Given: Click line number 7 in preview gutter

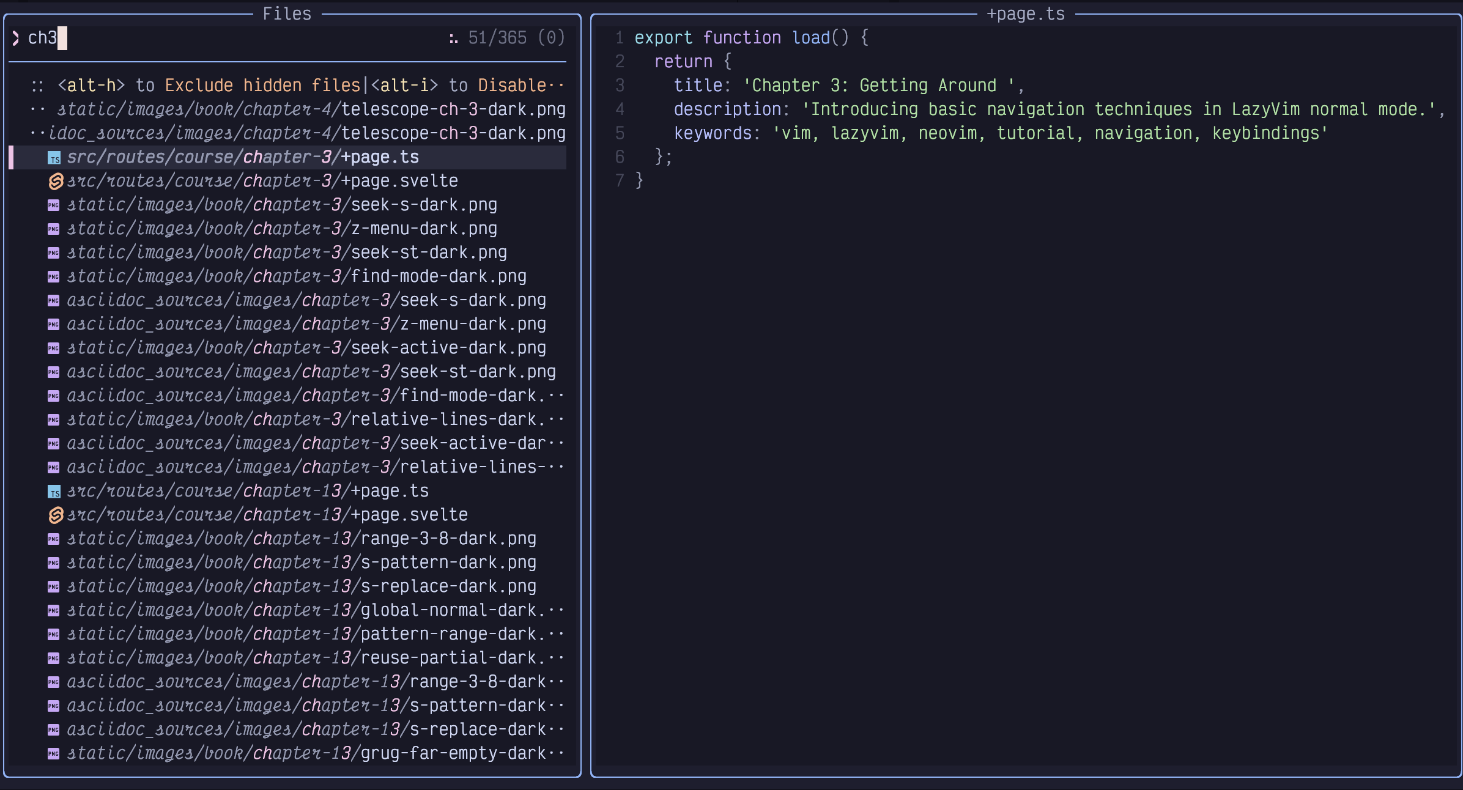Looking at the screenshot, I should point(620,181).
